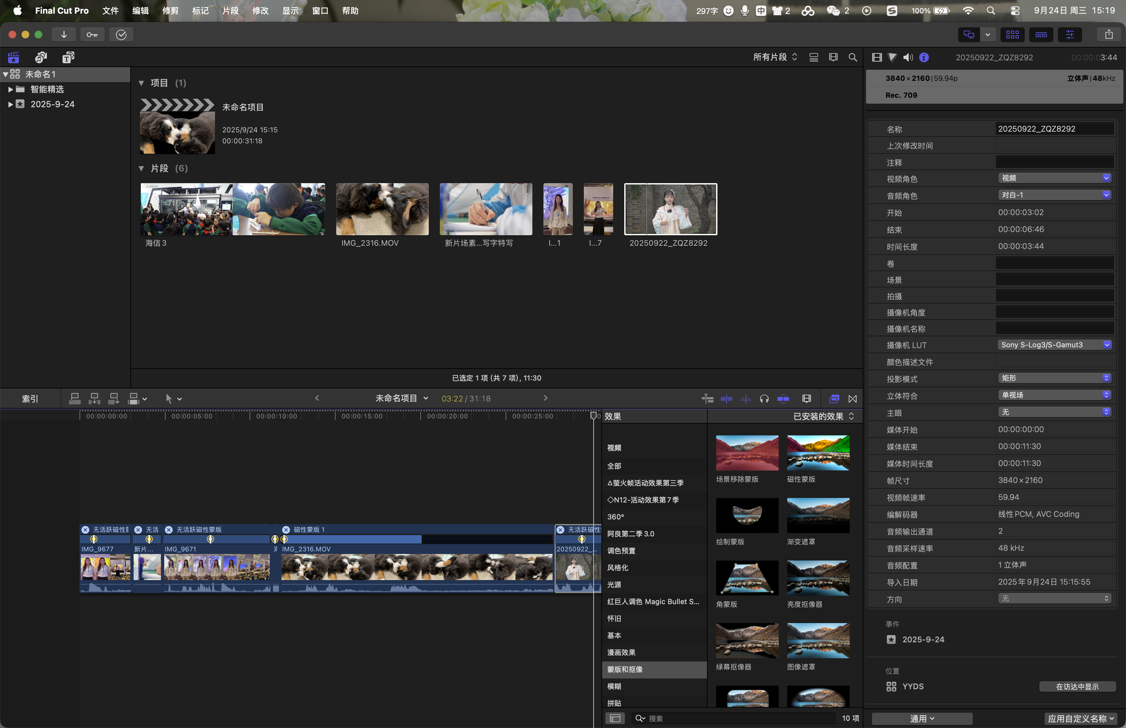Open the 所有片段 filter popup
1126x728 pixels.
point(775,57)
